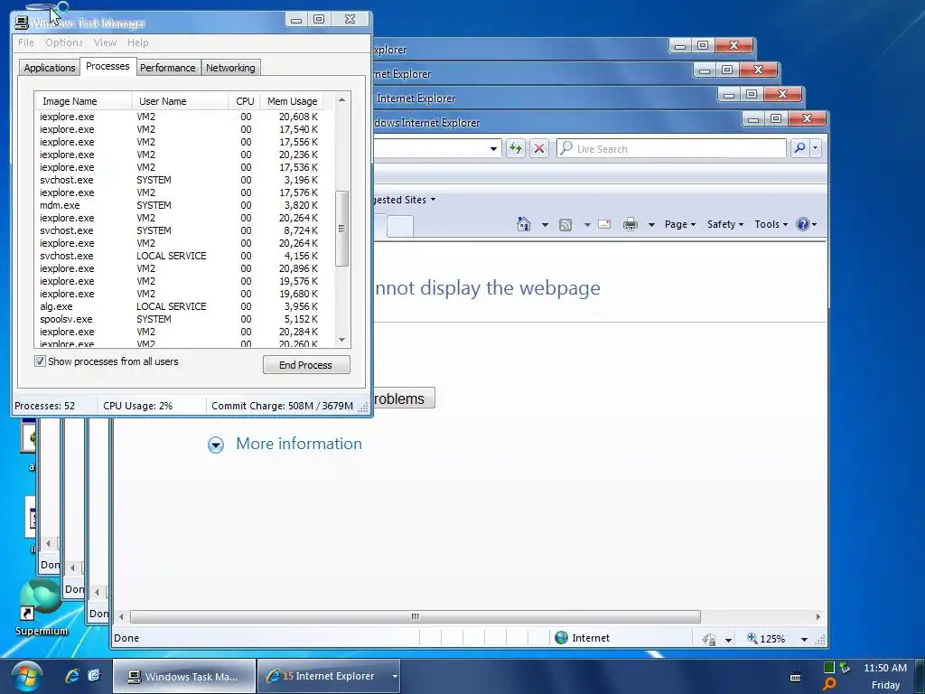925x694 pixels.
Task: Click the End Process button
Action: click(306, 365)
